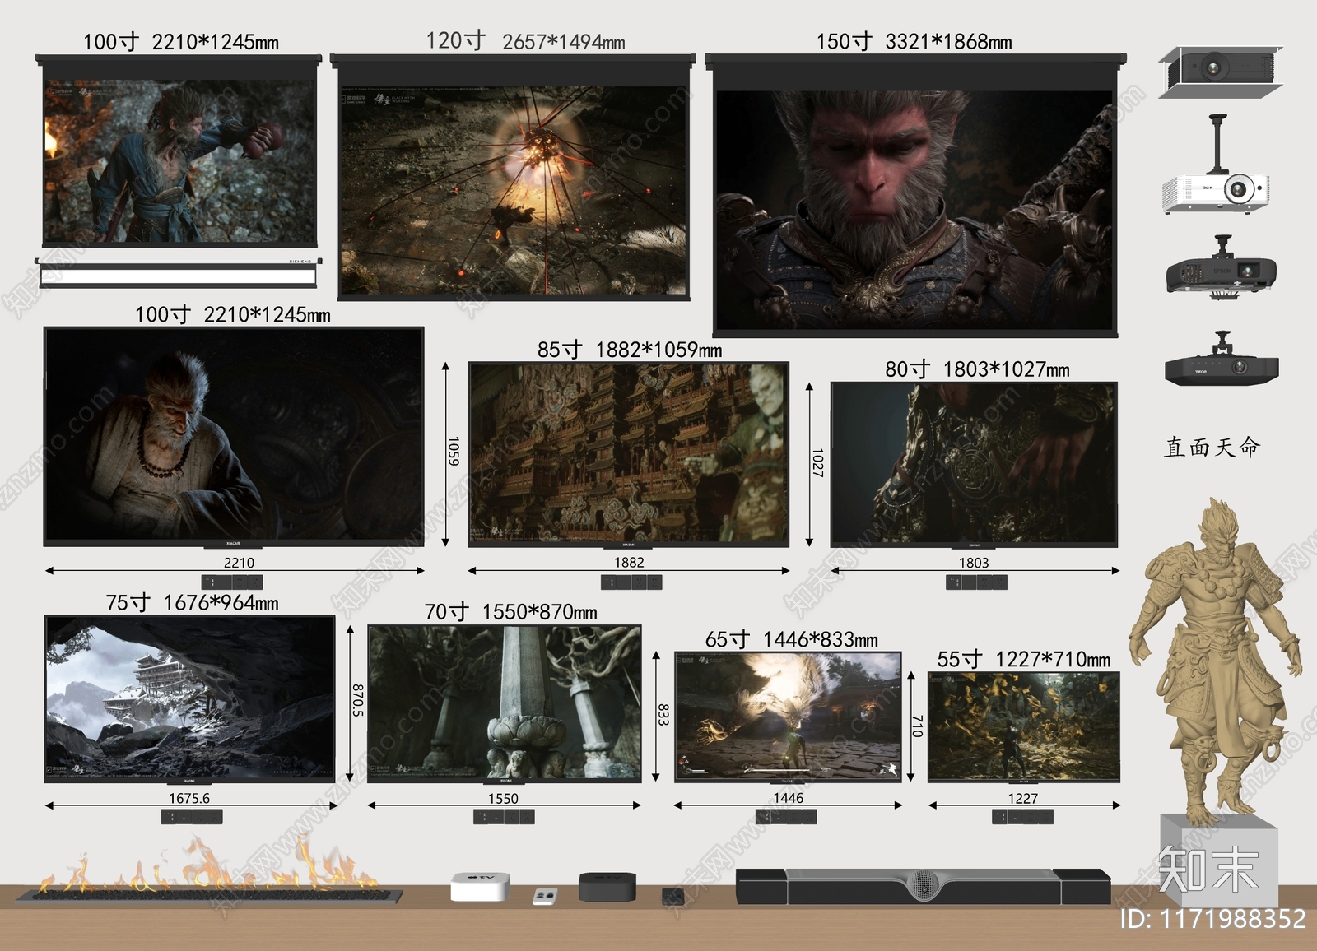This screenshot has height=951, width=1317.
Task: Click the height dimension value '1027'
Action: coord(817,463)
